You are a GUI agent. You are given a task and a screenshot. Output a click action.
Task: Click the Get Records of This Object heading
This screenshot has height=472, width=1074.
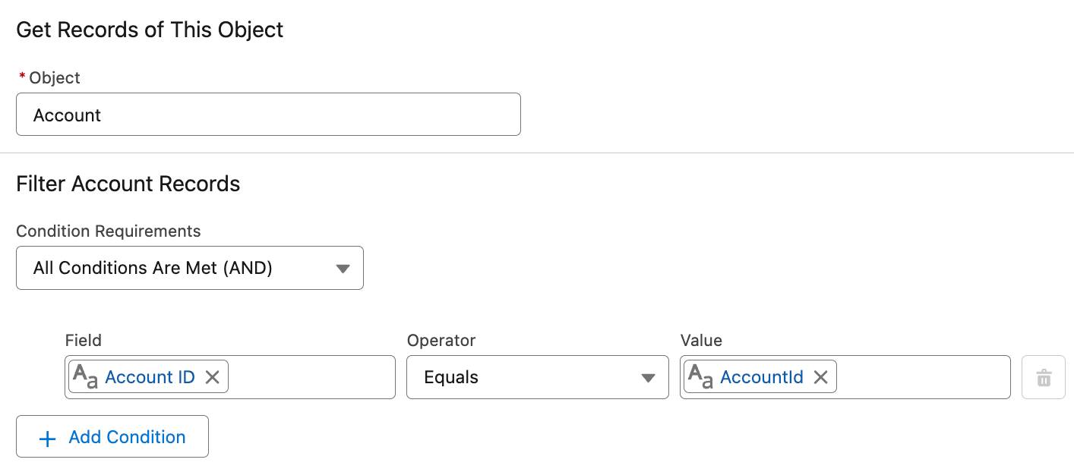[x=150, y=30]
